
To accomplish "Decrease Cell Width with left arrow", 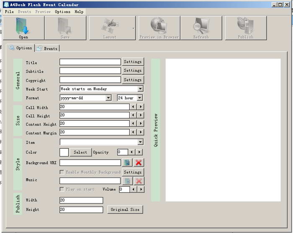I will [x=133, y=107].
